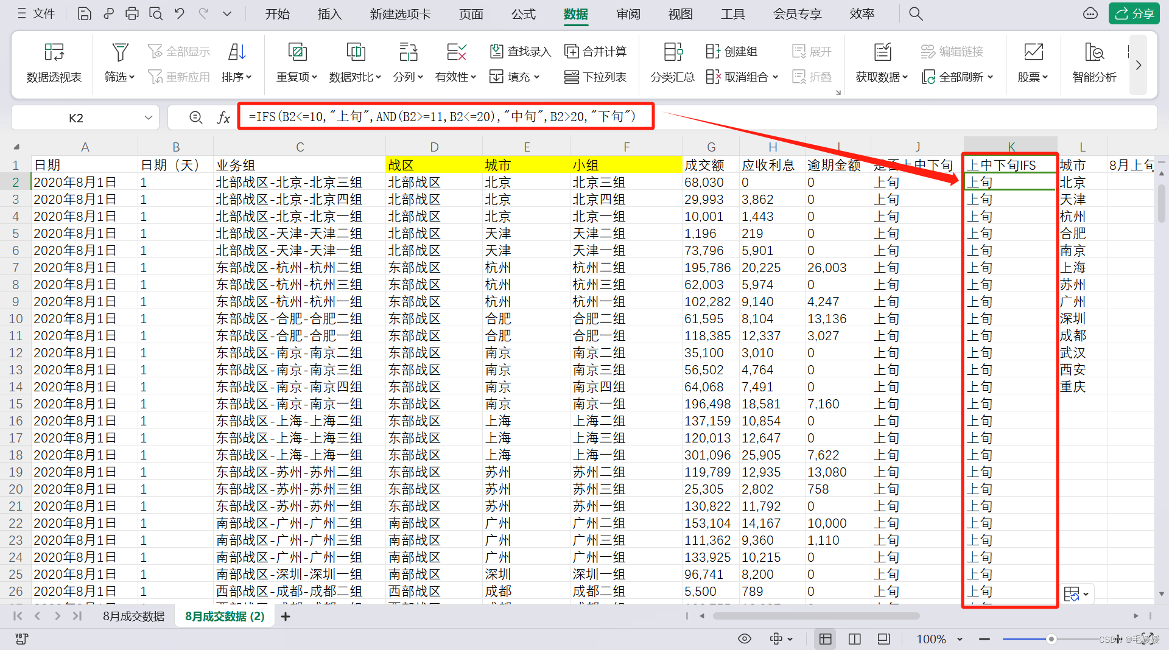Open the 8月成交数据 sheet tab
The image size is (1169, 650).
pyautogui.click(x=133, y=617)
